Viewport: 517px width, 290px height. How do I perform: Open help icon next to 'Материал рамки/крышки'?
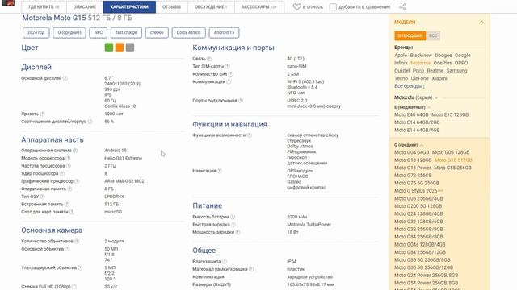coord(251,269)
